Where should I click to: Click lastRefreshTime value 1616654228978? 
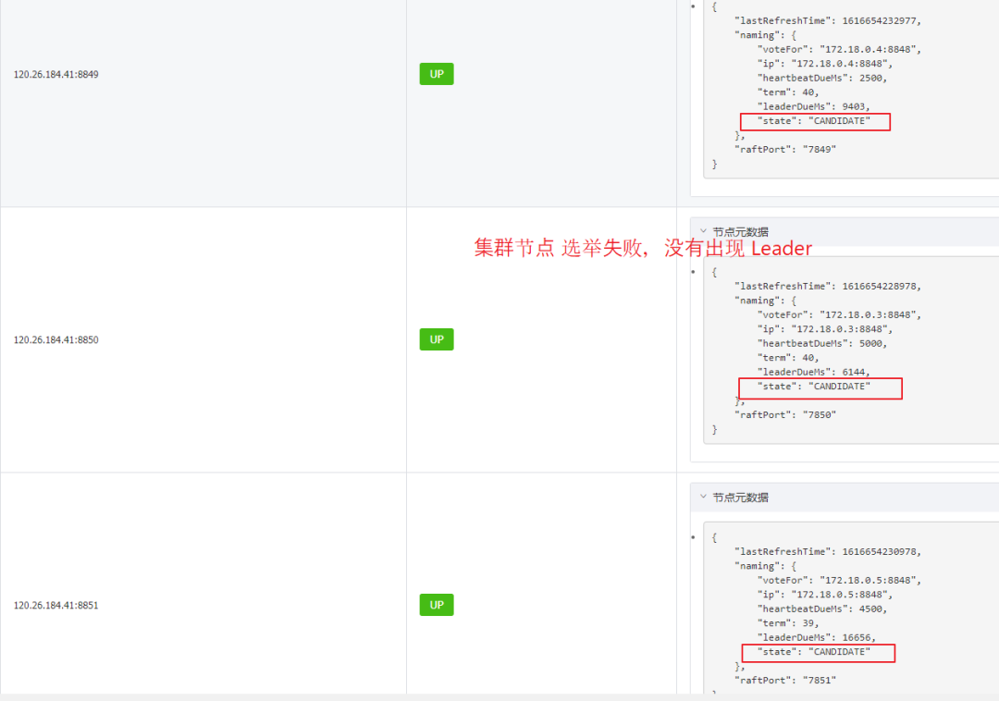point(880,287)
